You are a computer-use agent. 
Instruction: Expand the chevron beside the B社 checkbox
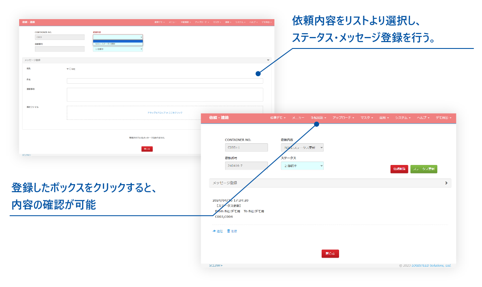[x=68, y=69]
